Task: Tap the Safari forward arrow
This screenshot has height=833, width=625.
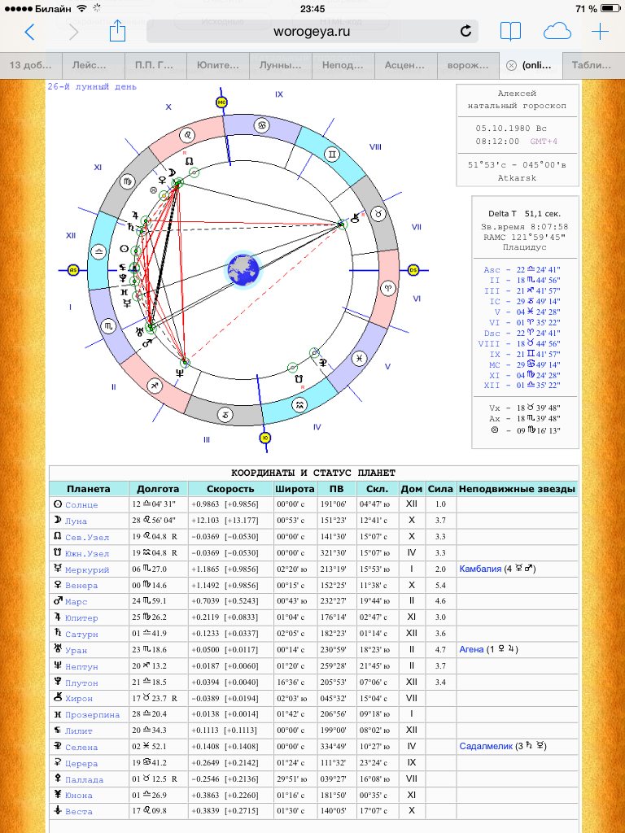Action: pos(73,33)
